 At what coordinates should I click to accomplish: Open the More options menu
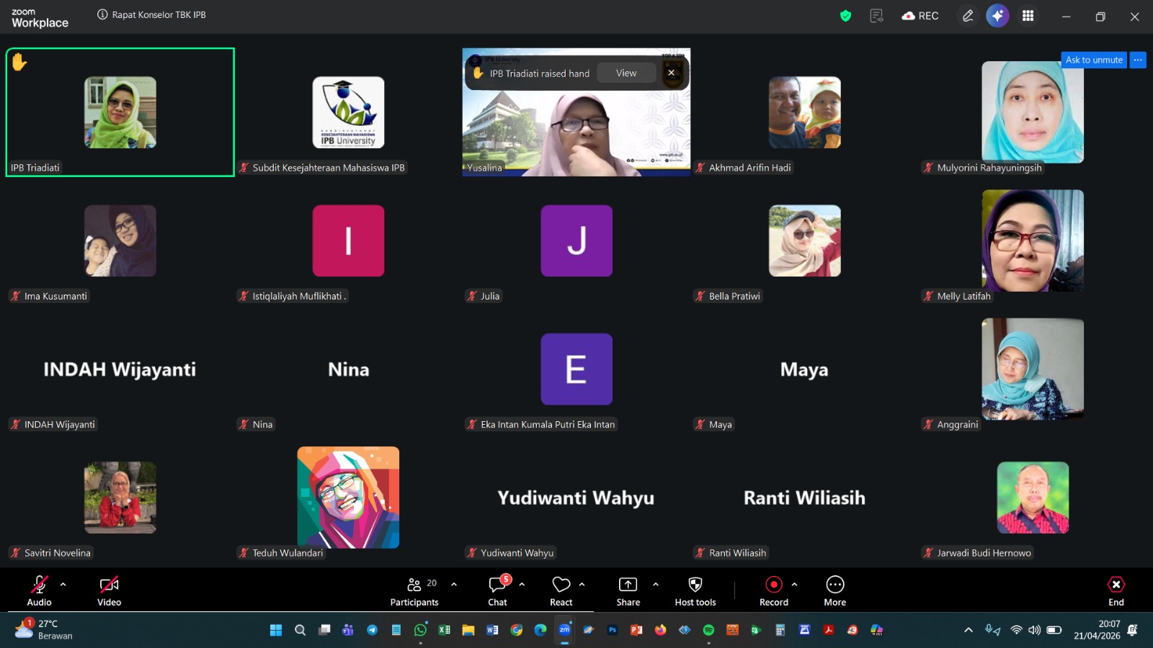(834, 590)
